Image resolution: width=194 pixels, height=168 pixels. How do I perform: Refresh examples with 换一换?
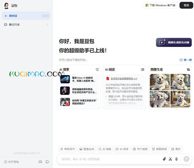pos(186,60)
